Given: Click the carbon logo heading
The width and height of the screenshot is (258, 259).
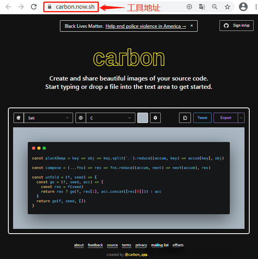Looking at the screenshot, I should click(129, 58).
